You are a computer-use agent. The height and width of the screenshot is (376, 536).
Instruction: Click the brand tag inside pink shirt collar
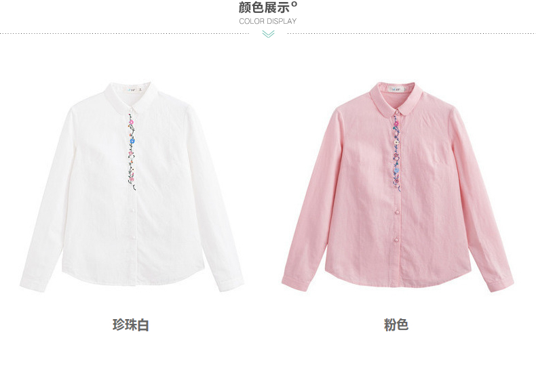click(x=396, y=89)
